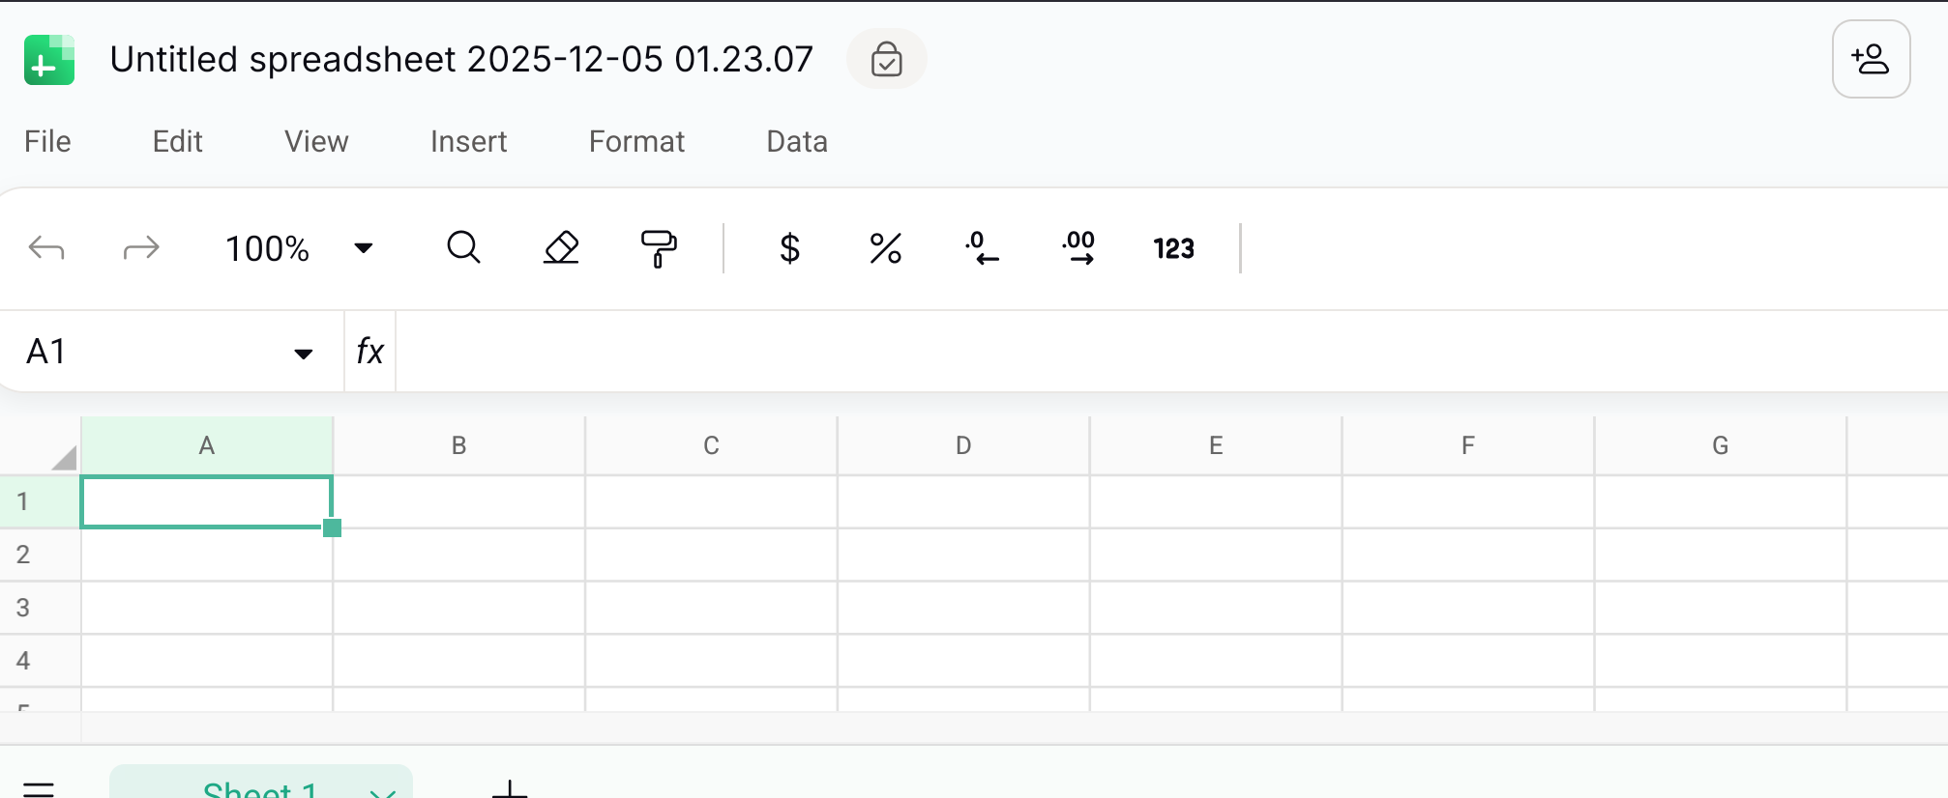Click increase decimal places icon
Viewport: 1948px width, 798px height.
click(1078, 248)
